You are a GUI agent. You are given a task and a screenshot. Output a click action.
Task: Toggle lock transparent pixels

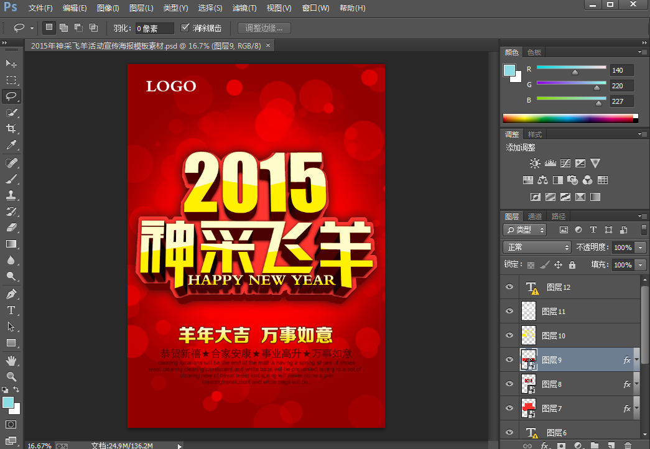click(x=531, y=265)
